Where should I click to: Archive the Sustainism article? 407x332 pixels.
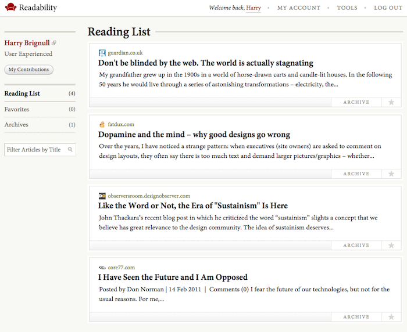click(356, 245)
